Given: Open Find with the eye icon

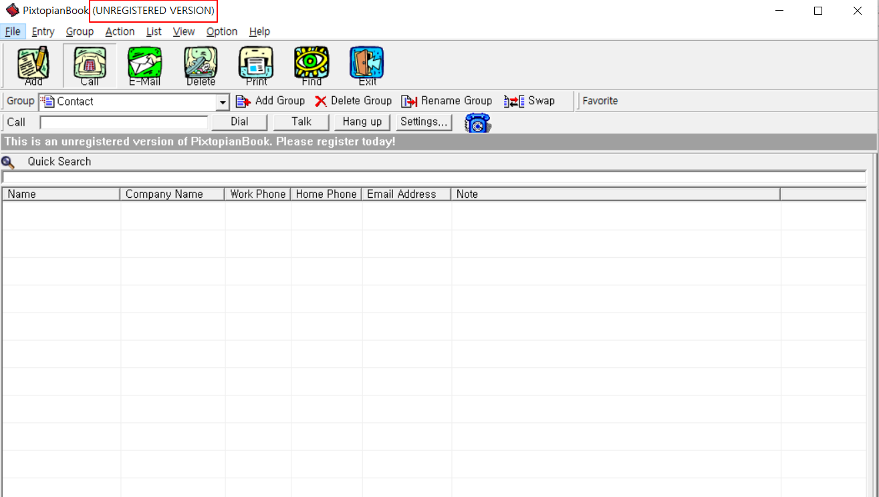Looking at the screenshot, I should [311, 66].
